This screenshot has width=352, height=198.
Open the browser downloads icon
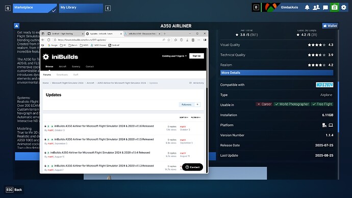[x=187, y=40]
